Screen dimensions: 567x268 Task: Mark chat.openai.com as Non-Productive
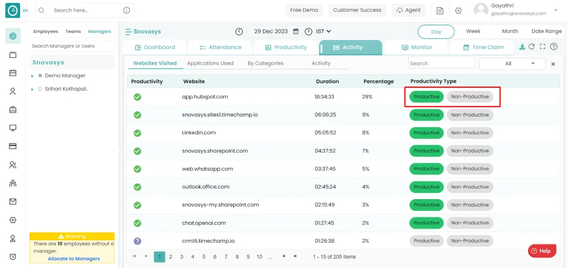[x=470, y=223]
